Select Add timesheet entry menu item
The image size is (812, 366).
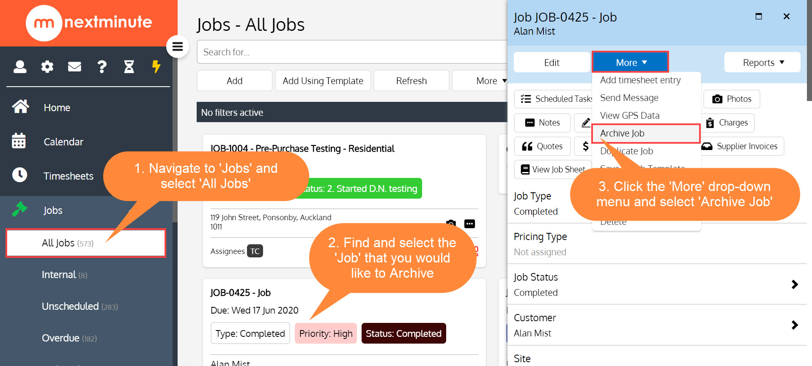tap(640, 80)
